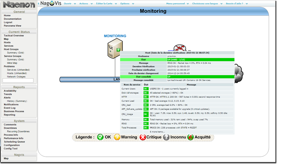Click the red Critique legend icon

pyautogui.click(x=143, y=137)
